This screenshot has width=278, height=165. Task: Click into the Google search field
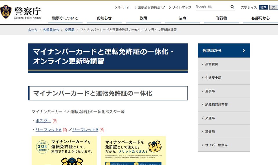[213, 7]
